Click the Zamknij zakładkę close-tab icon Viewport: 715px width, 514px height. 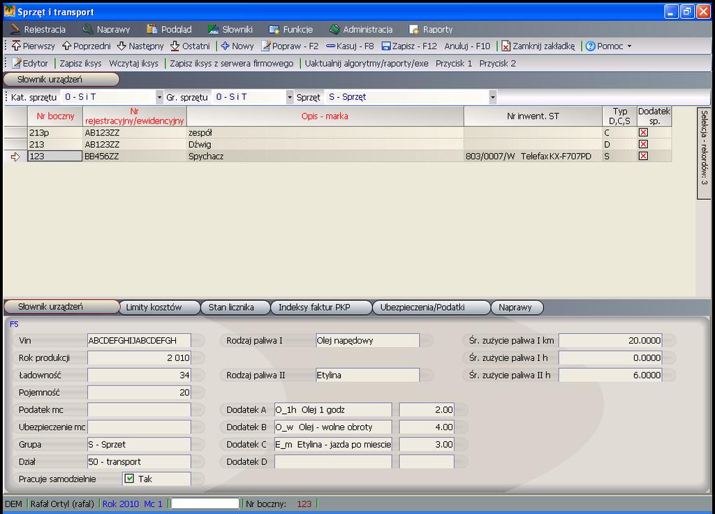[x=506, y=46]
